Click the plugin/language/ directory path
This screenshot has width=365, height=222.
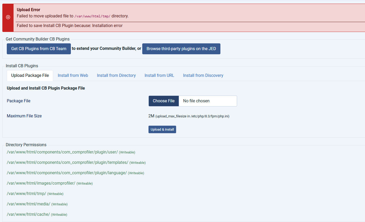click(x=67, y=173)
